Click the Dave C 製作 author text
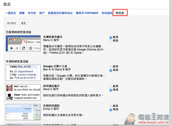The image size is (171, 126). (x=51, y=89)
